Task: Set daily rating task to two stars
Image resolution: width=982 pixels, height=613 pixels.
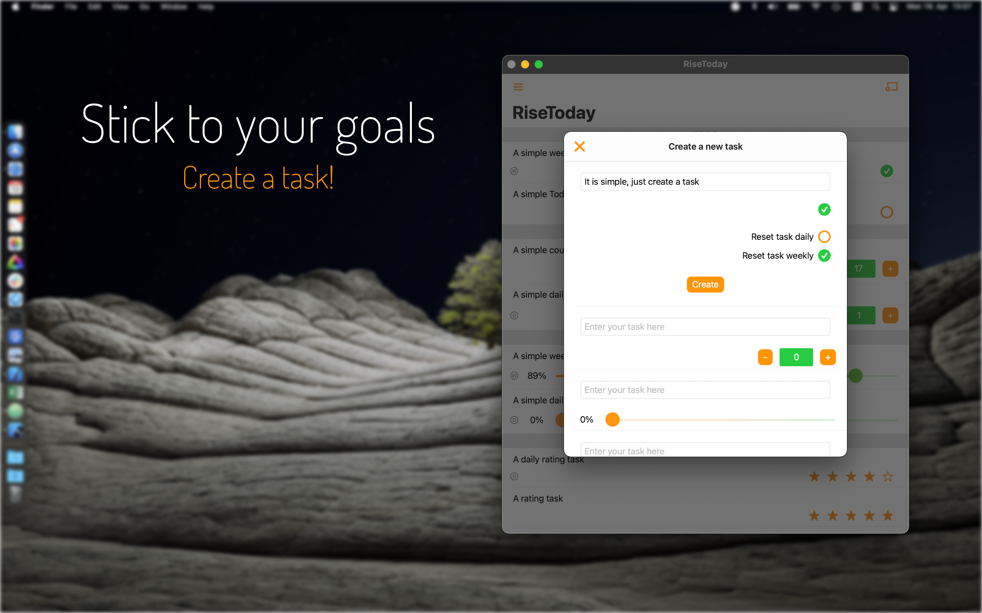Action: (833, 476)
